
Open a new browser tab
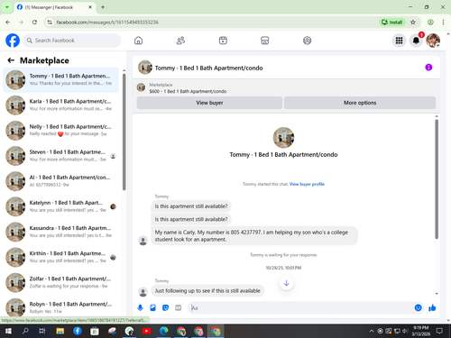pyautogui.click(x=103, y=7)
